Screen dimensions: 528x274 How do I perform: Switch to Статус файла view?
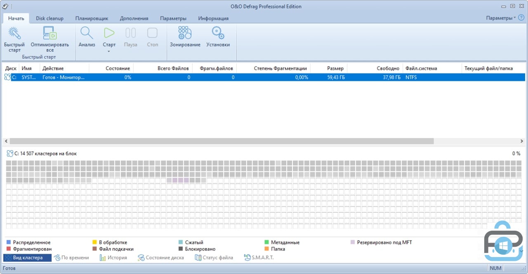pyautogui.click(x=214, y=257)
